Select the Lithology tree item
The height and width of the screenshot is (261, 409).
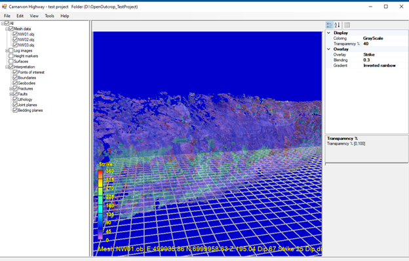(25, 99)
